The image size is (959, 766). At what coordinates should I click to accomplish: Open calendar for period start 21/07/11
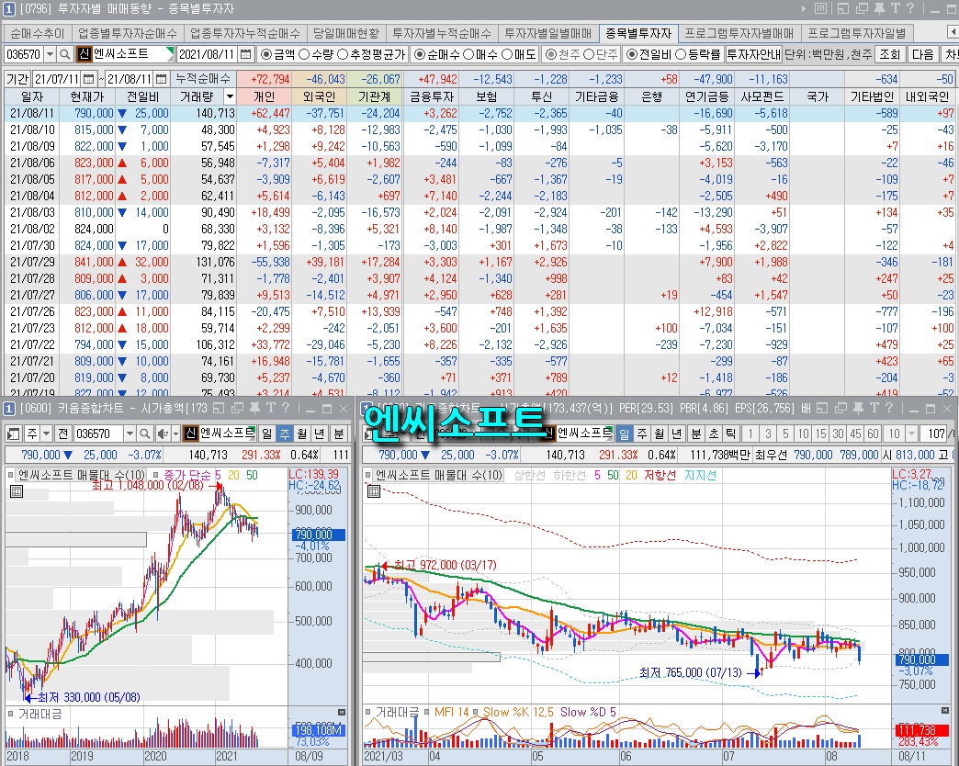[x=89, y=79]
